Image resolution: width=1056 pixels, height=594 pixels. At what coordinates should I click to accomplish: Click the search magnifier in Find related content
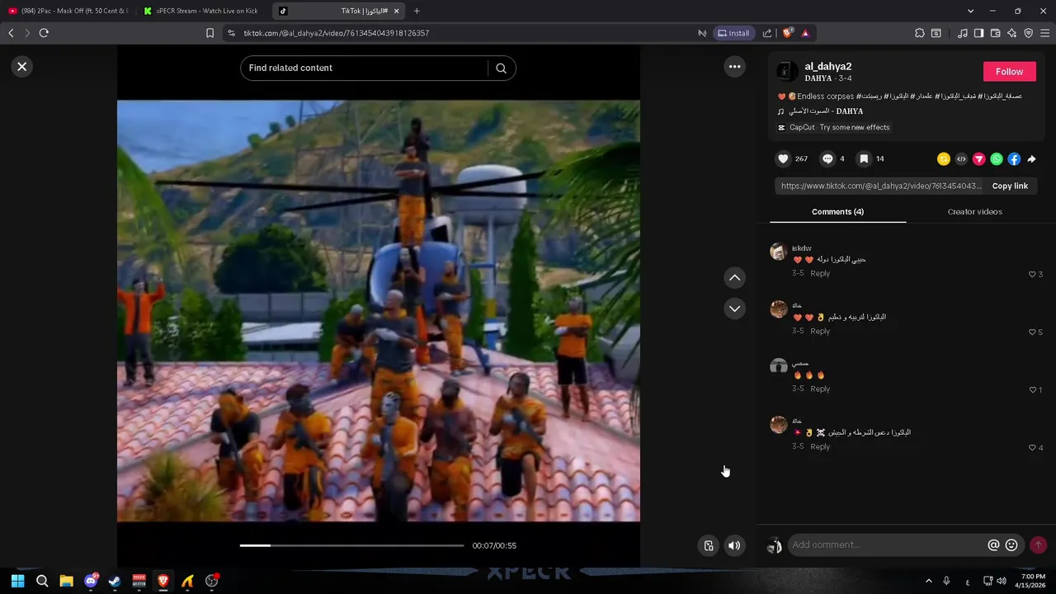click(501, 68)
